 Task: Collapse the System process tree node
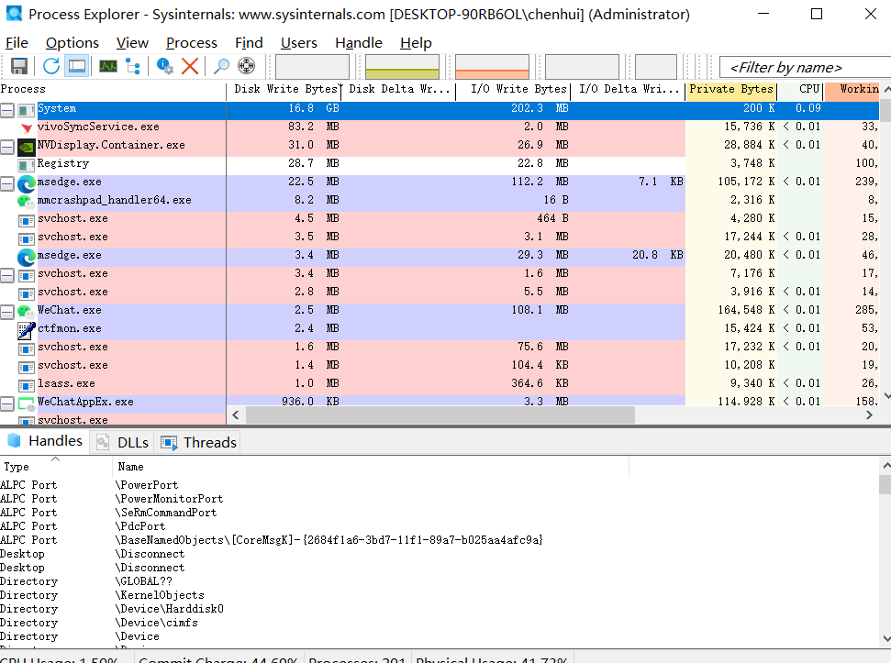pos(6,110)
